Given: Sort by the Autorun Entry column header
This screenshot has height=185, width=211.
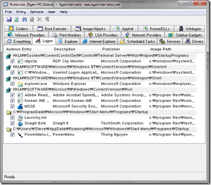Looking at the screenshot, I should [x=28, y=49].
